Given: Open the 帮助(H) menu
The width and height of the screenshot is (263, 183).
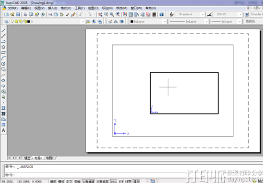Looking at the screenshot, I should [x=151, y=8].
